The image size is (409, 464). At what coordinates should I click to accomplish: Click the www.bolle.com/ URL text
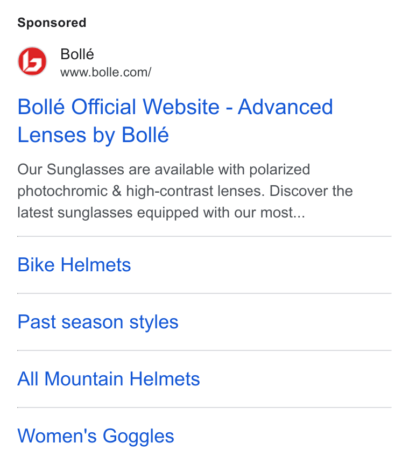tap(106, 72)
